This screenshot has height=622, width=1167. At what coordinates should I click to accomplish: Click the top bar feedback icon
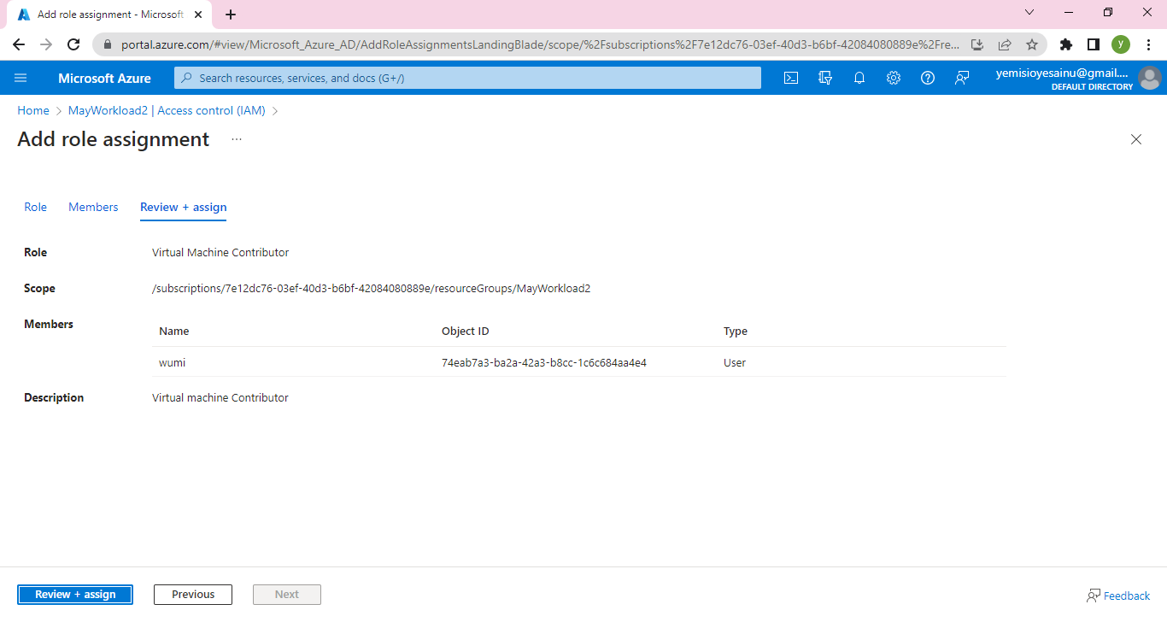click(x=962, y=78)
